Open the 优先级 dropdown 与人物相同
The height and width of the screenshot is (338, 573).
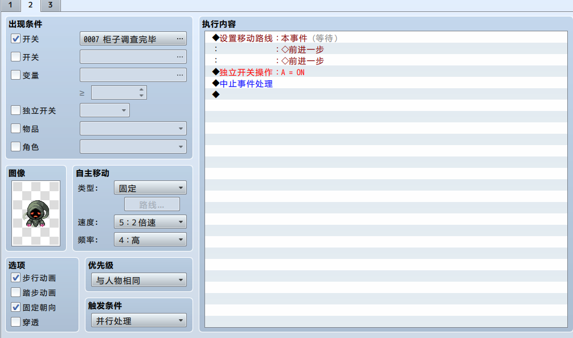tap(139, 280)
